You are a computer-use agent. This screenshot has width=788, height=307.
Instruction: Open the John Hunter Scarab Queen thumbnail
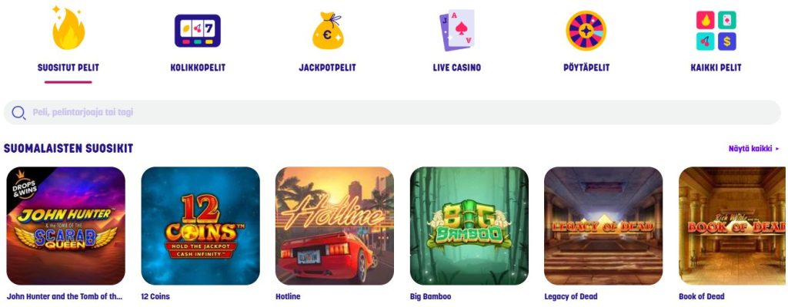pyautogui.click(x=66, y=226)
